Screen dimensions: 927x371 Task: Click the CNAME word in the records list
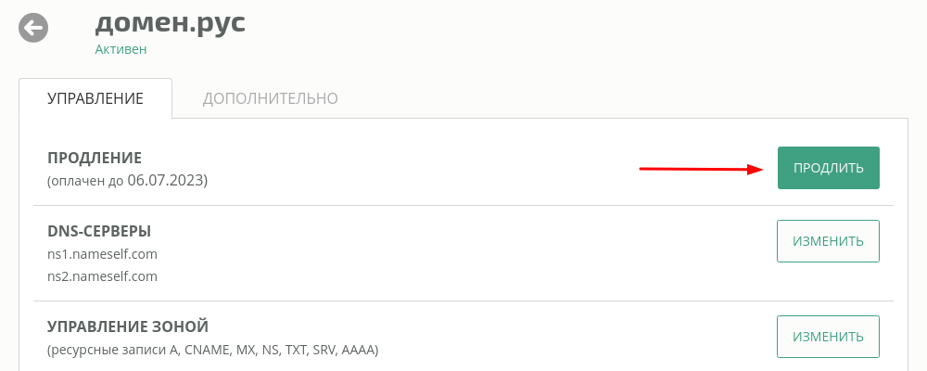coord(207,351)
